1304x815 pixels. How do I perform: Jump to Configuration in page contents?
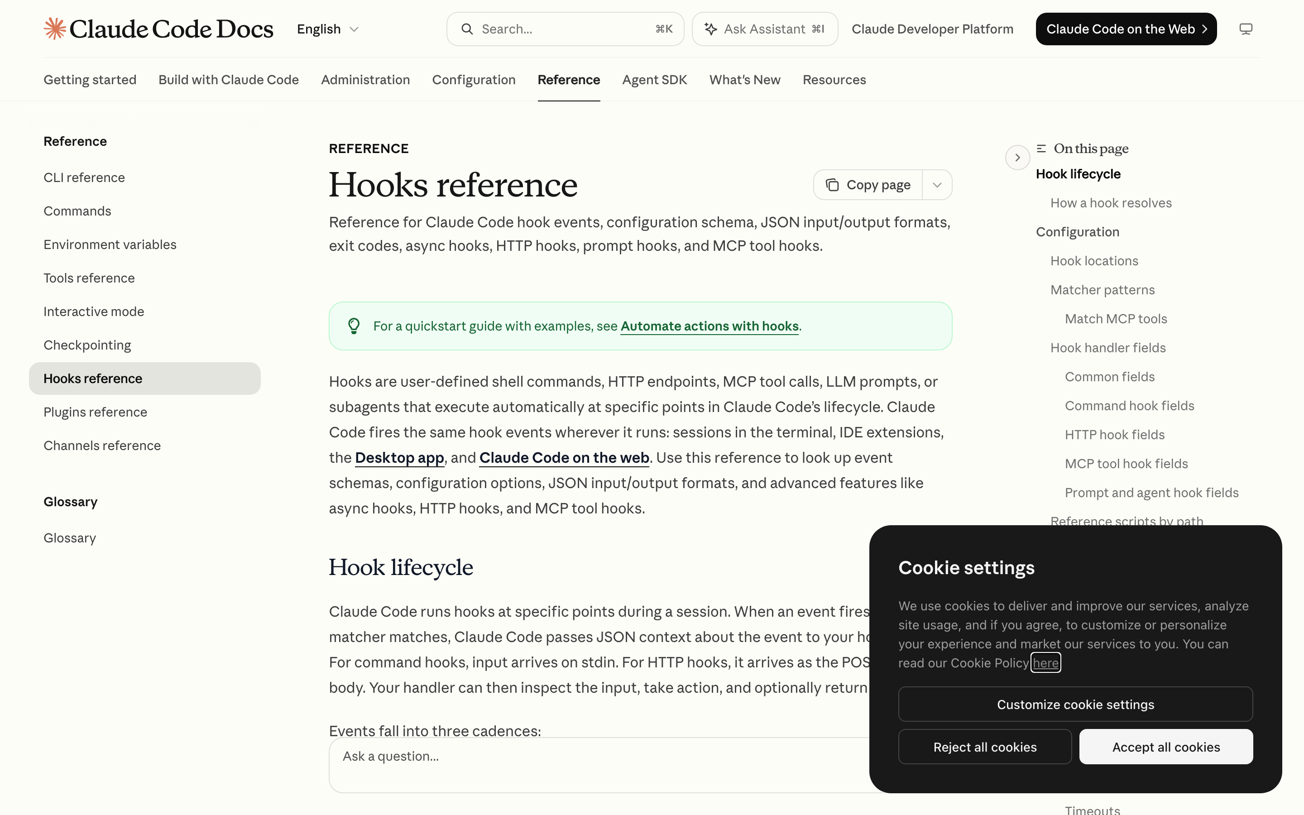click(1077, 232)
